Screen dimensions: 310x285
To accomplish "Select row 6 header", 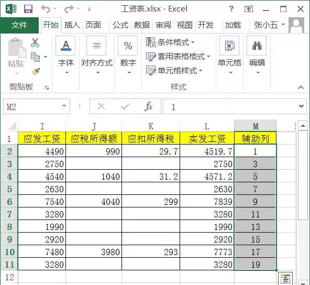I will [9, 202].
